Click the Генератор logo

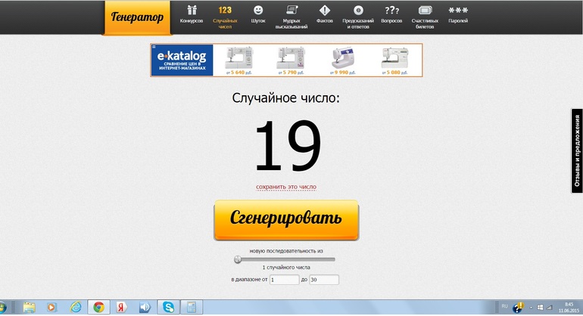(138, 17)
